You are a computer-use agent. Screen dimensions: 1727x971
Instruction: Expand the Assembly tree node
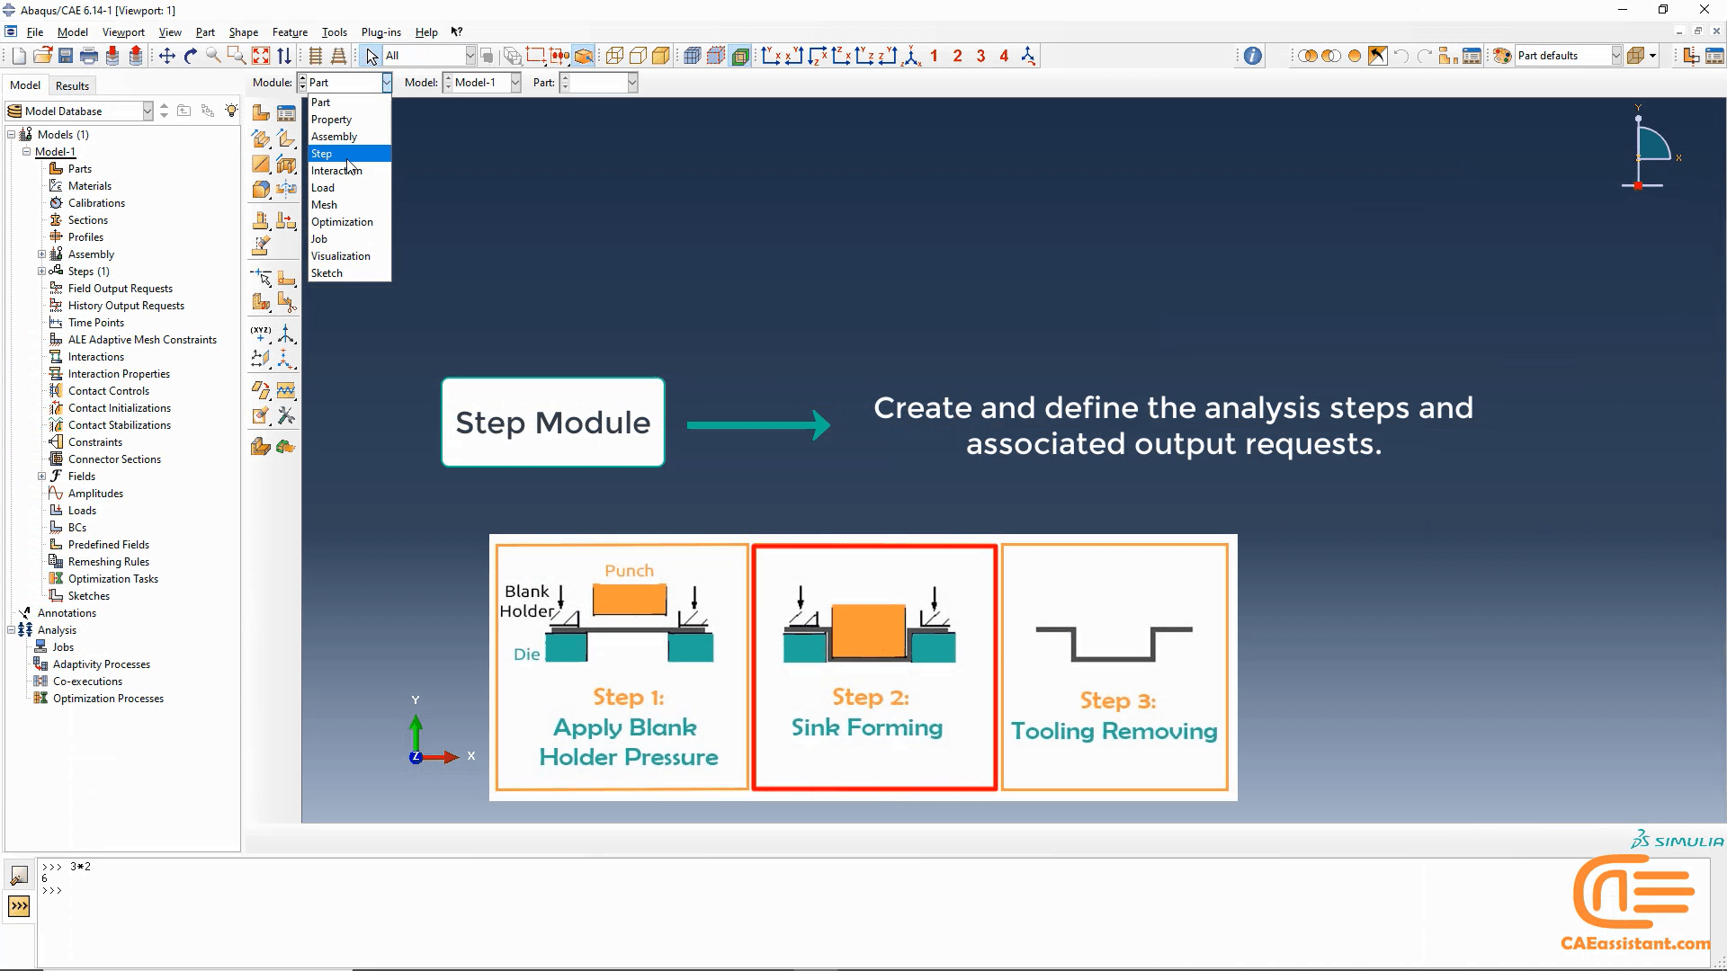[41, 254]
